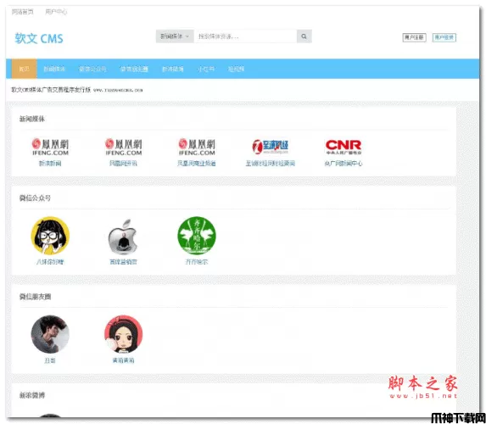Open the 凤凰网商业频道 media link
This screenshot has height=424, width=486.
tap(197, 164)
